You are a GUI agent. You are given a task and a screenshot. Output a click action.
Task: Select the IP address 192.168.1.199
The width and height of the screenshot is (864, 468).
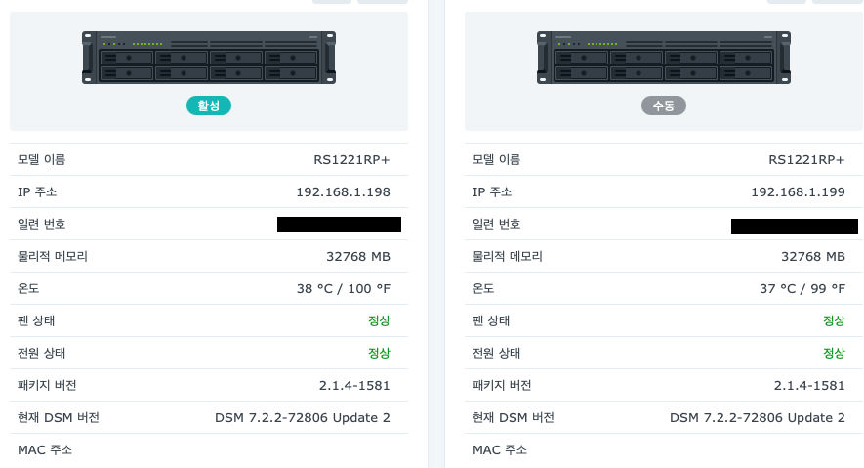coord(798,191)
